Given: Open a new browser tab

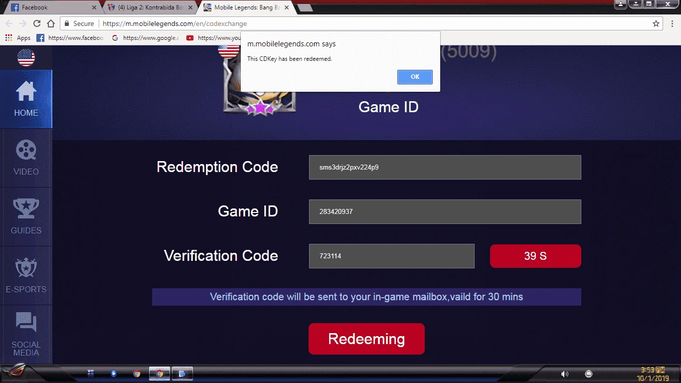Looking at the screenshot, I should (305, 8).
